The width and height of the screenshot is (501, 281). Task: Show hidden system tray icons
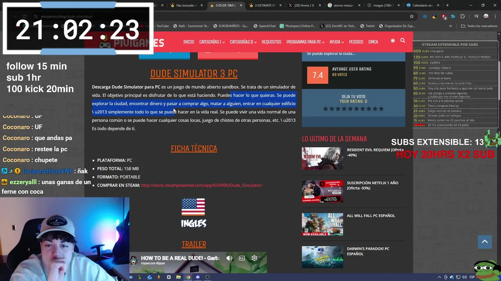[439, 277]
